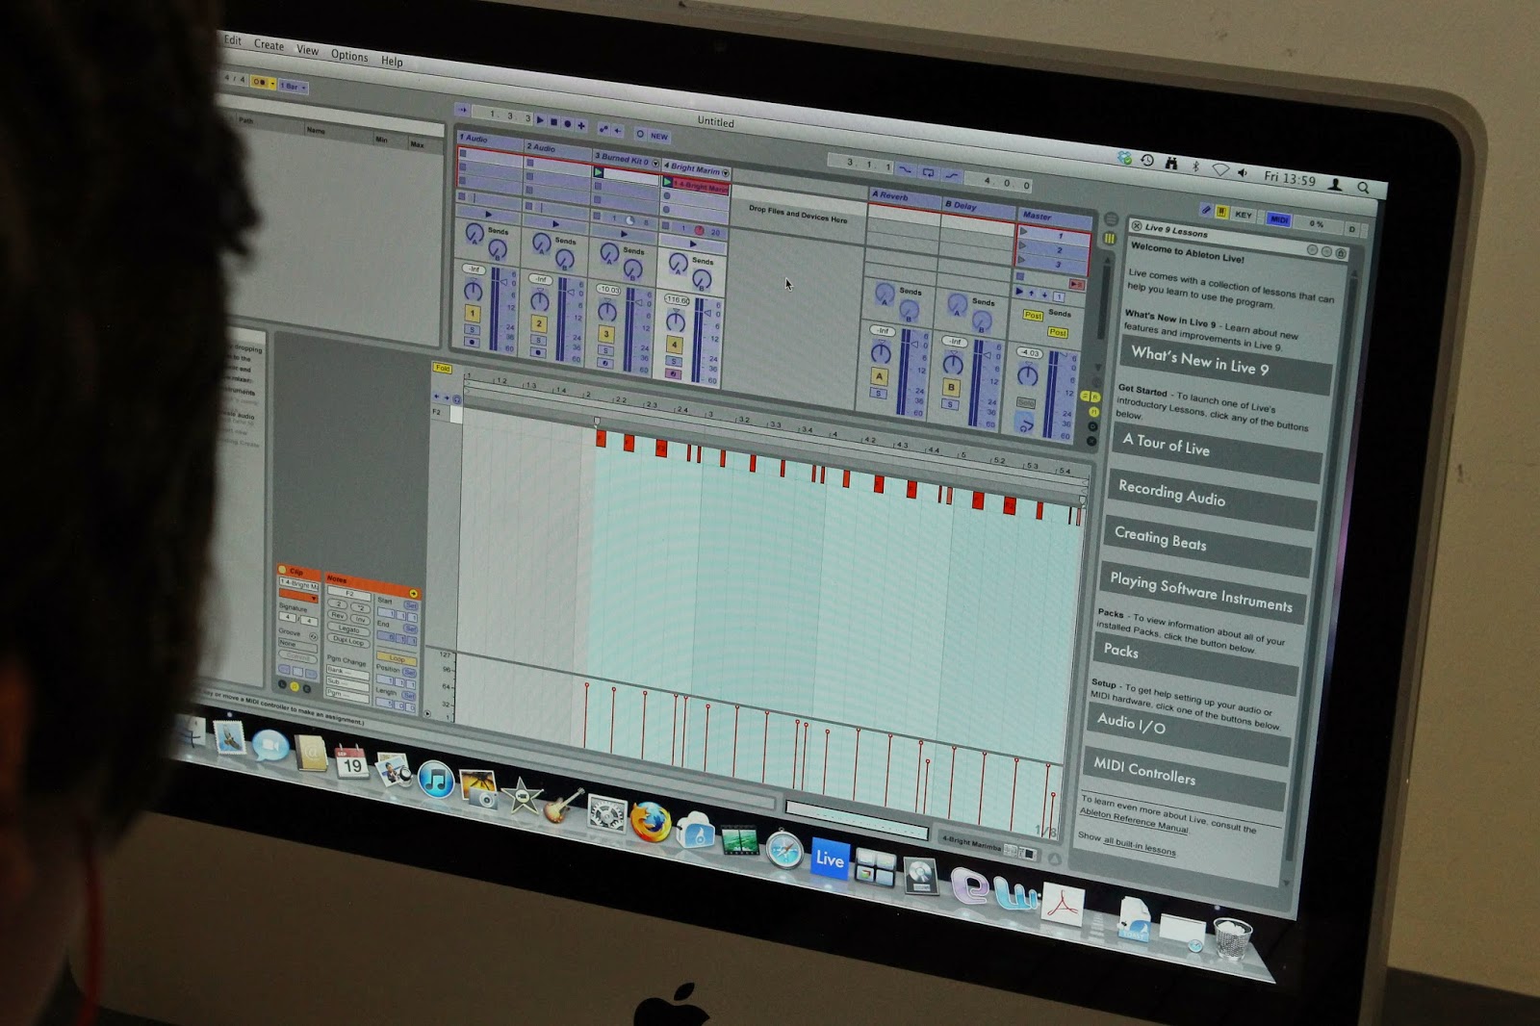The width and height of the screenshot is (1540, 1026).
Task: Toggle track 3 activator button
Action: point(605,334)
